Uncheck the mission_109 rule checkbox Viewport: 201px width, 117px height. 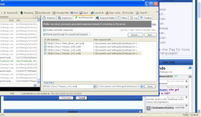click(x=45, y=47)
